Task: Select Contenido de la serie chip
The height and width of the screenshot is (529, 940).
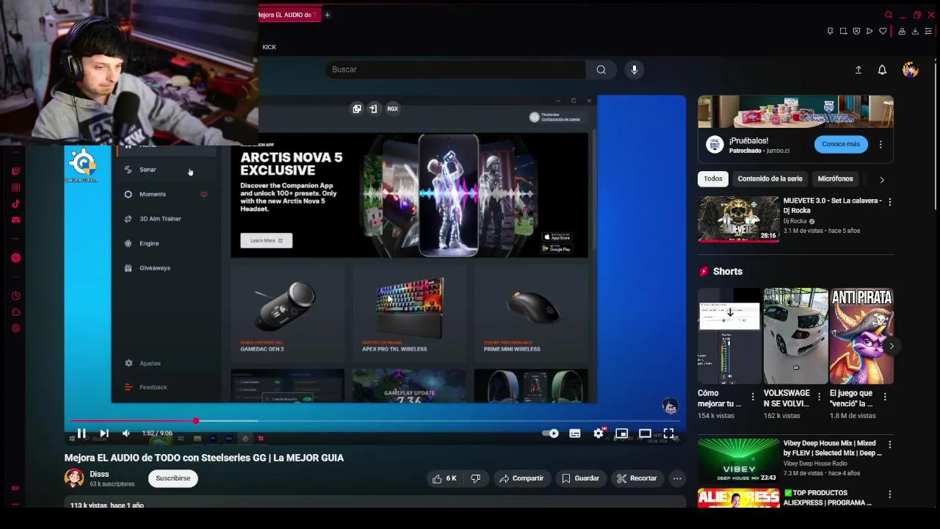Action: point(770,179)
